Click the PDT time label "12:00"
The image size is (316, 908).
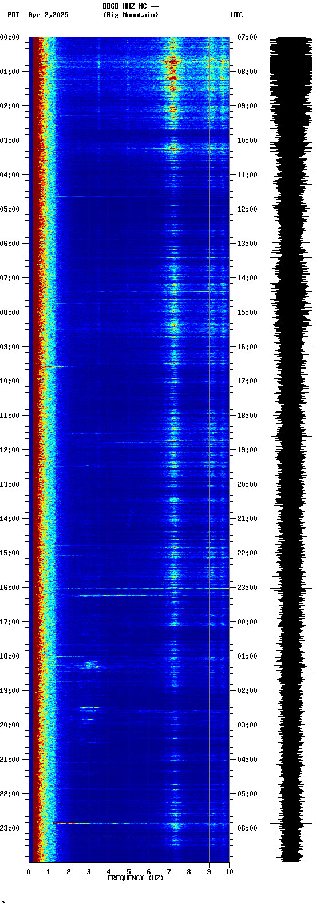10,450
